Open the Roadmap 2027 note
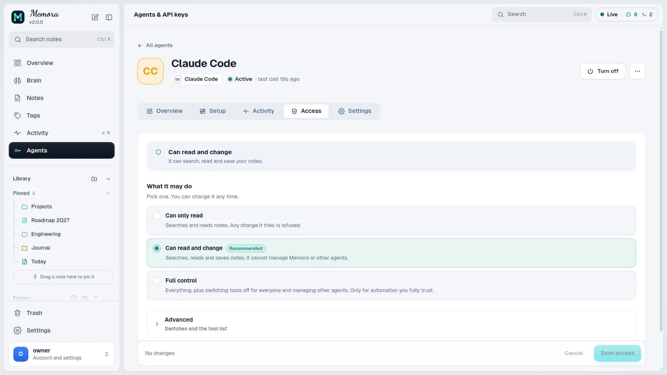This screenshot has width=667, height=375. pyautogui.click(x=63, y=220)
